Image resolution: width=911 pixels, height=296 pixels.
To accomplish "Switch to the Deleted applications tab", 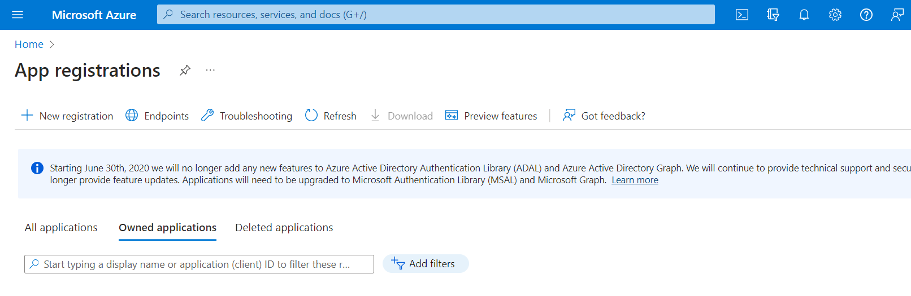I will (284, 227).
